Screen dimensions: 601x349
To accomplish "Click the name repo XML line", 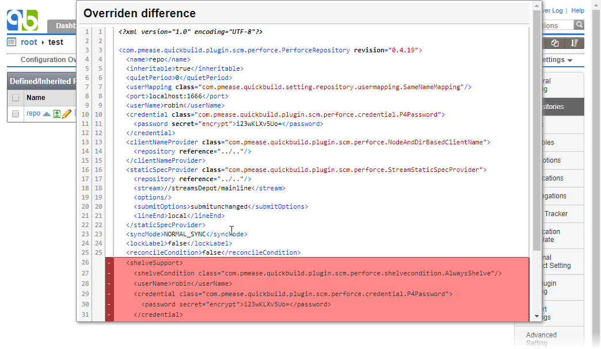I will 158,59.
